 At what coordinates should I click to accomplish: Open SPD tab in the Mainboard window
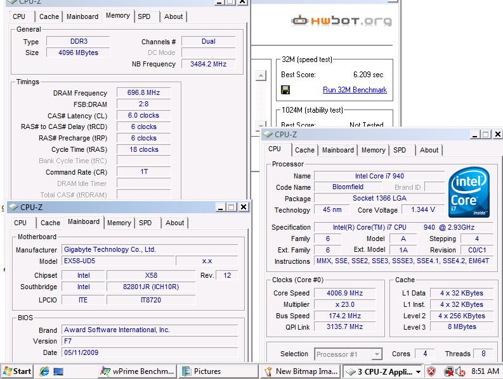tap(145, 223)
